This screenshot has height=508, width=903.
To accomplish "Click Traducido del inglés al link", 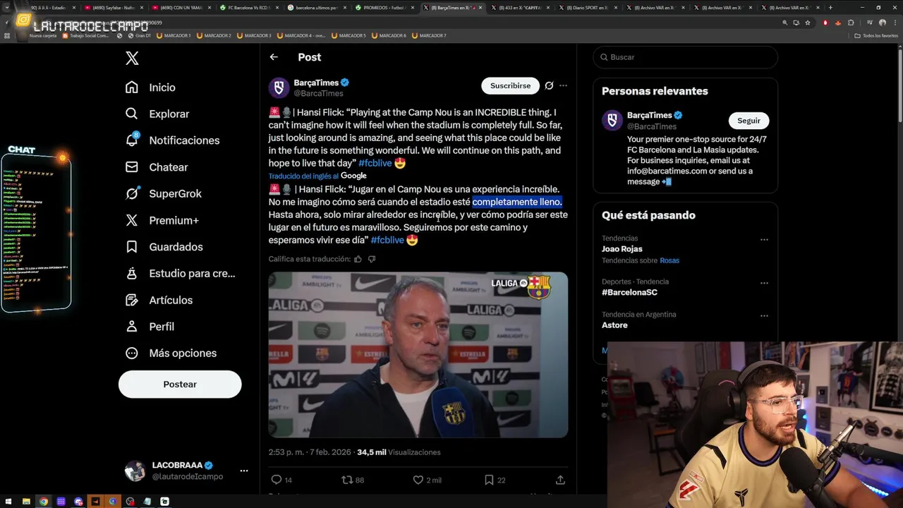I will 303,176.
